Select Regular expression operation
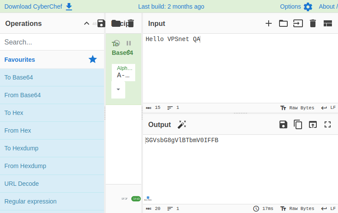This screenshot has height=213, width=338. [52, 201]
